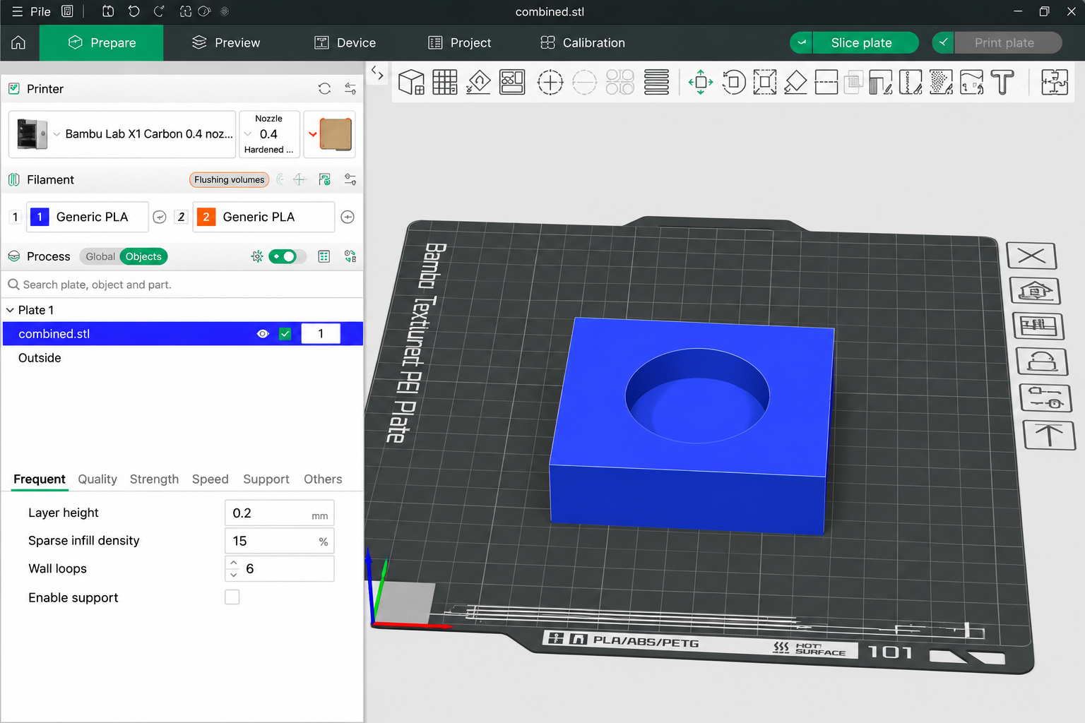Click the Redo arrow in title bar
Image resolution: width=1085 pixels, height=723 pixels.
coord(159,11)
